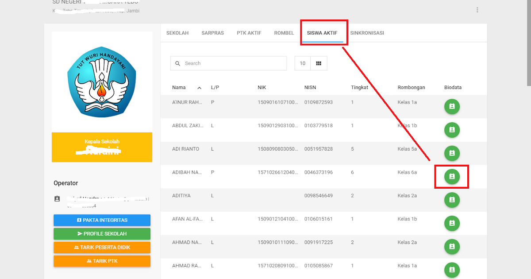This screenshot has height=279, width=531.
Task: Click the PAKTA INTEGRITAS button
Action: click(102, 220)
